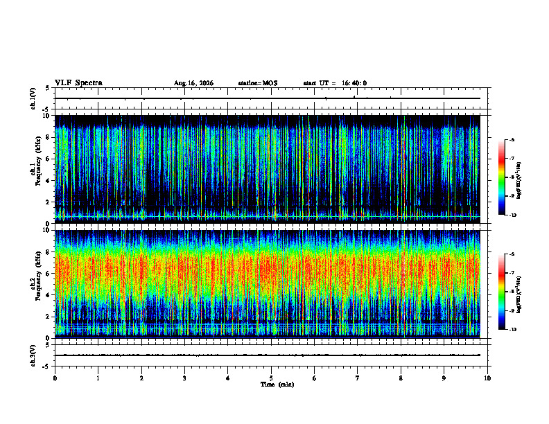This screenshot has width=549, height=424.
Task: Click time axis tick label "6"
Action: click(315, 378)
